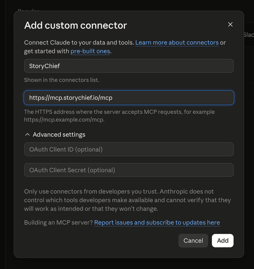Click the Popular heading behind the dialog
This screenshot has height=269, width=254.
click(28, 10)
